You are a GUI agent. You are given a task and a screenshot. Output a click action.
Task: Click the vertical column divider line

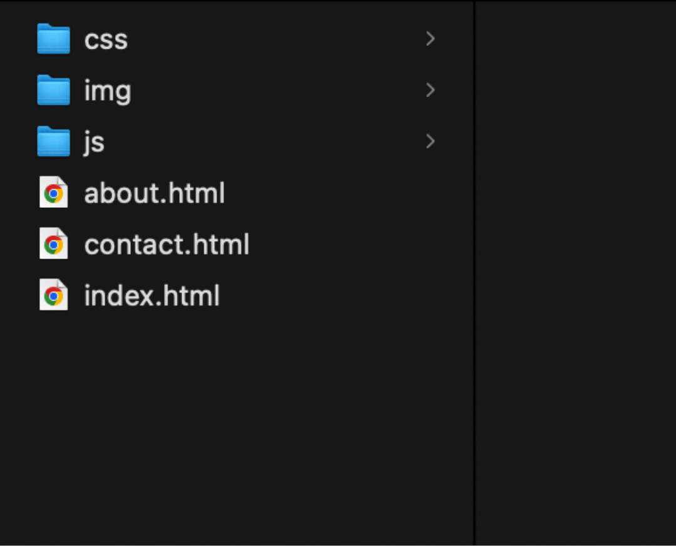pyautogui.click(x=474, y=273)
